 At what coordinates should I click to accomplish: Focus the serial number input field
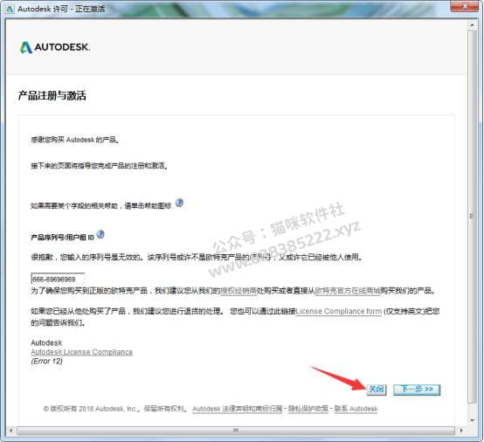pyautogui.click(x=58, y=279)
